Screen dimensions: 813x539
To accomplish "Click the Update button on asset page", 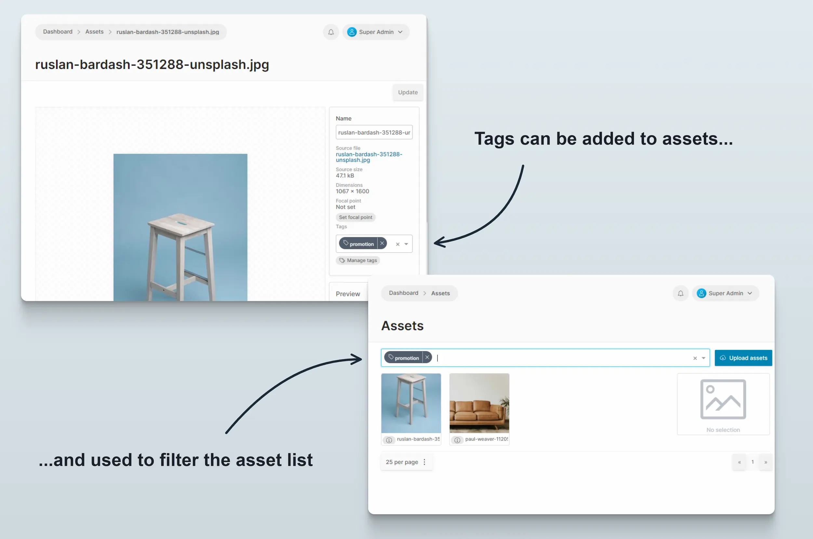I will click(407, 91).
